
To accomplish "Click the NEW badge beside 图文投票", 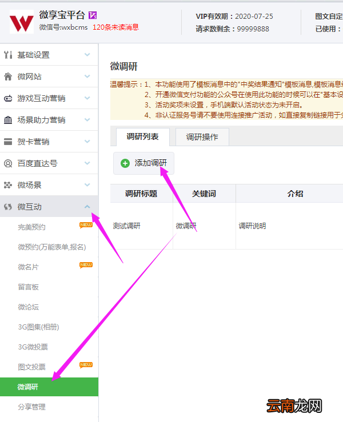I will (86, 365).
